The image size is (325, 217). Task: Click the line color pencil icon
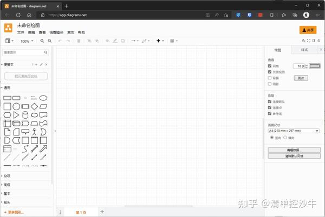(x=115, y=41)
